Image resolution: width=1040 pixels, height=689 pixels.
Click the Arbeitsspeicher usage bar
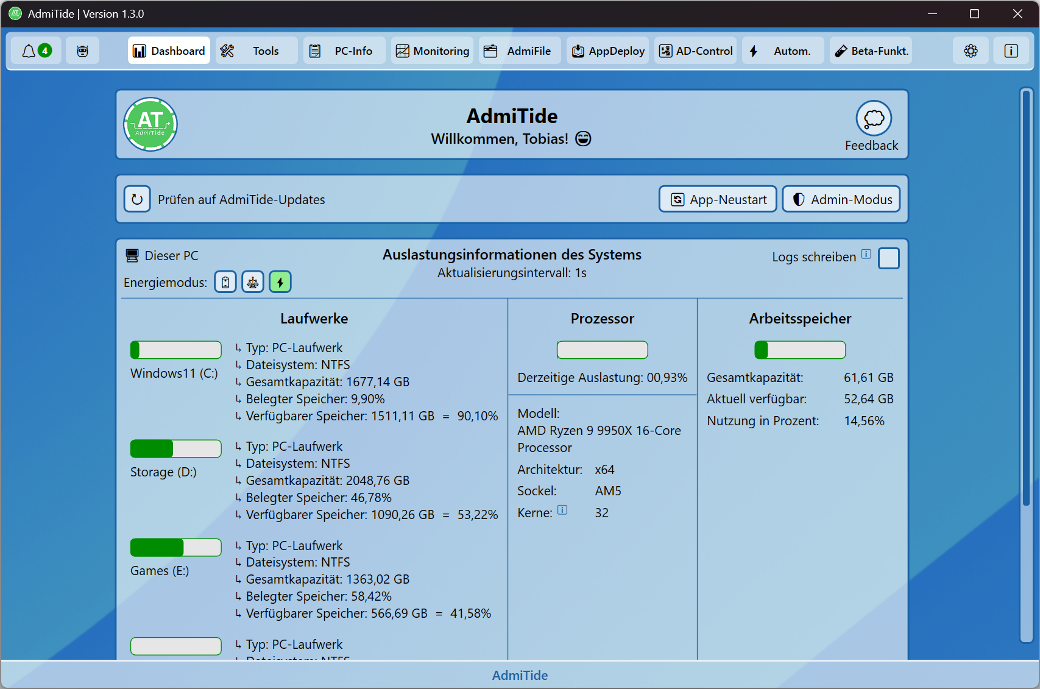tap(800, 350)
